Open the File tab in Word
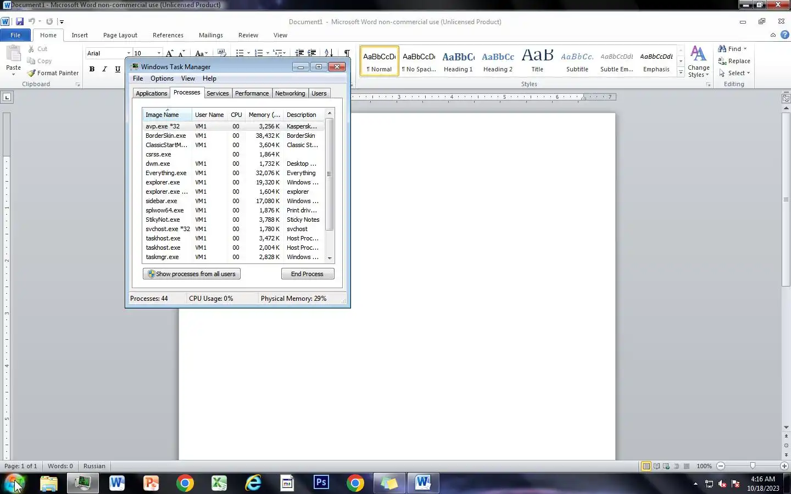 15,35
